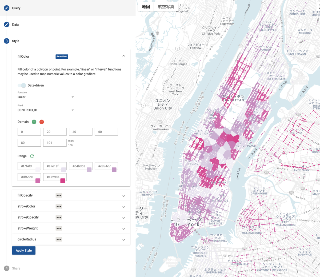Click the none badge beside circleRadius
Viewport: 320px width, 277px height.
[59, 239]
